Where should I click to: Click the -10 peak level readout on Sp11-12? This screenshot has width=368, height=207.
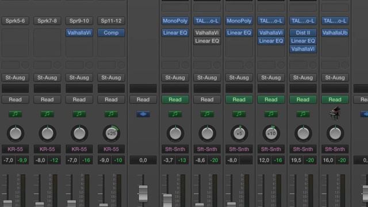[118, 160]
